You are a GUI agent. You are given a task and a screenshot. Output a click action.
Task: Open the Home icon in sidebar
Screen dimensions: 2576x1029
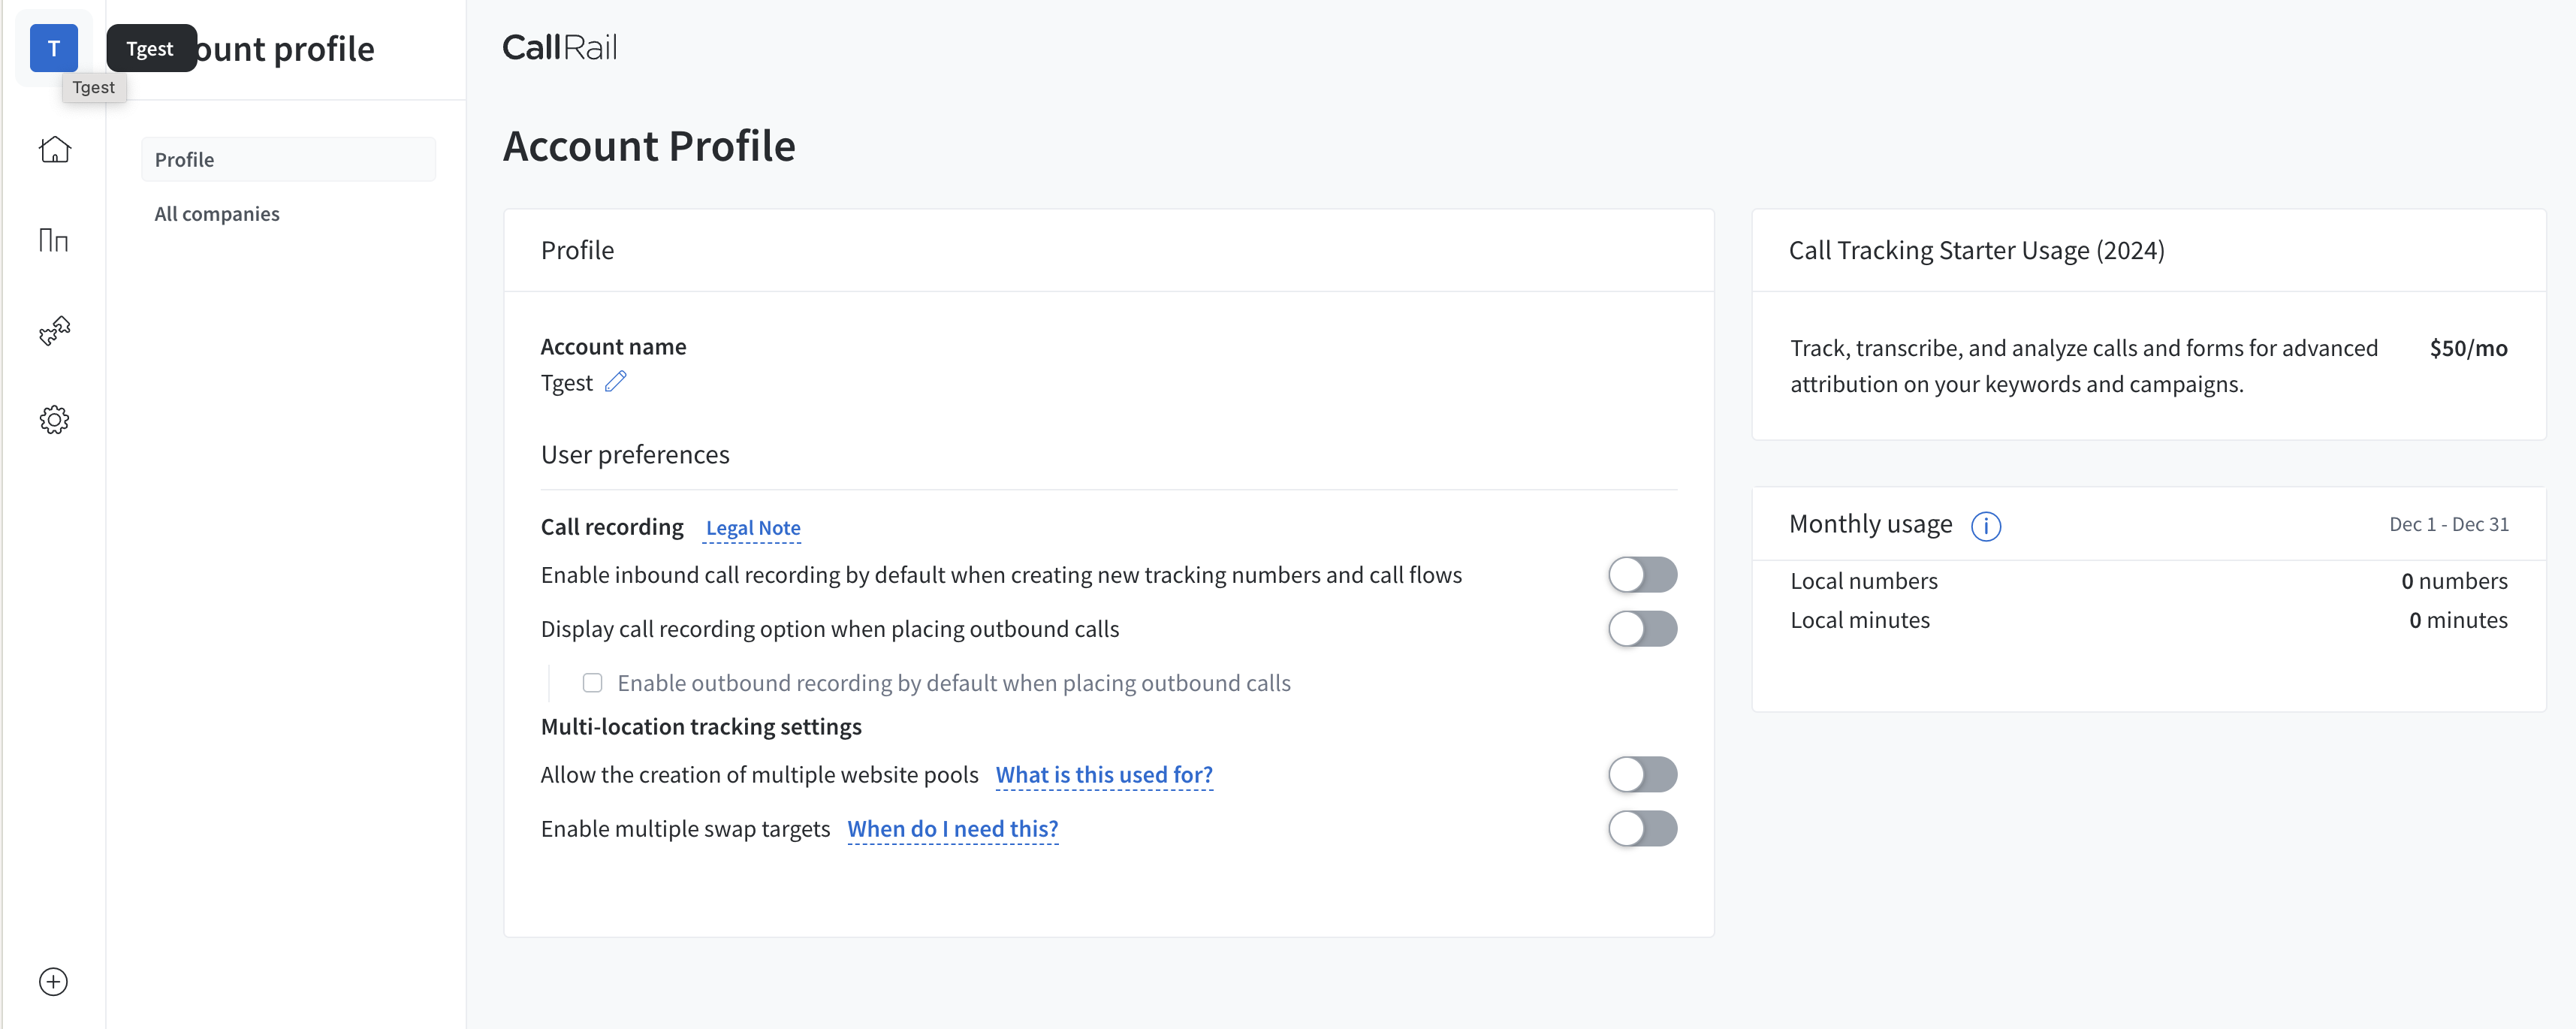[54, 150]
